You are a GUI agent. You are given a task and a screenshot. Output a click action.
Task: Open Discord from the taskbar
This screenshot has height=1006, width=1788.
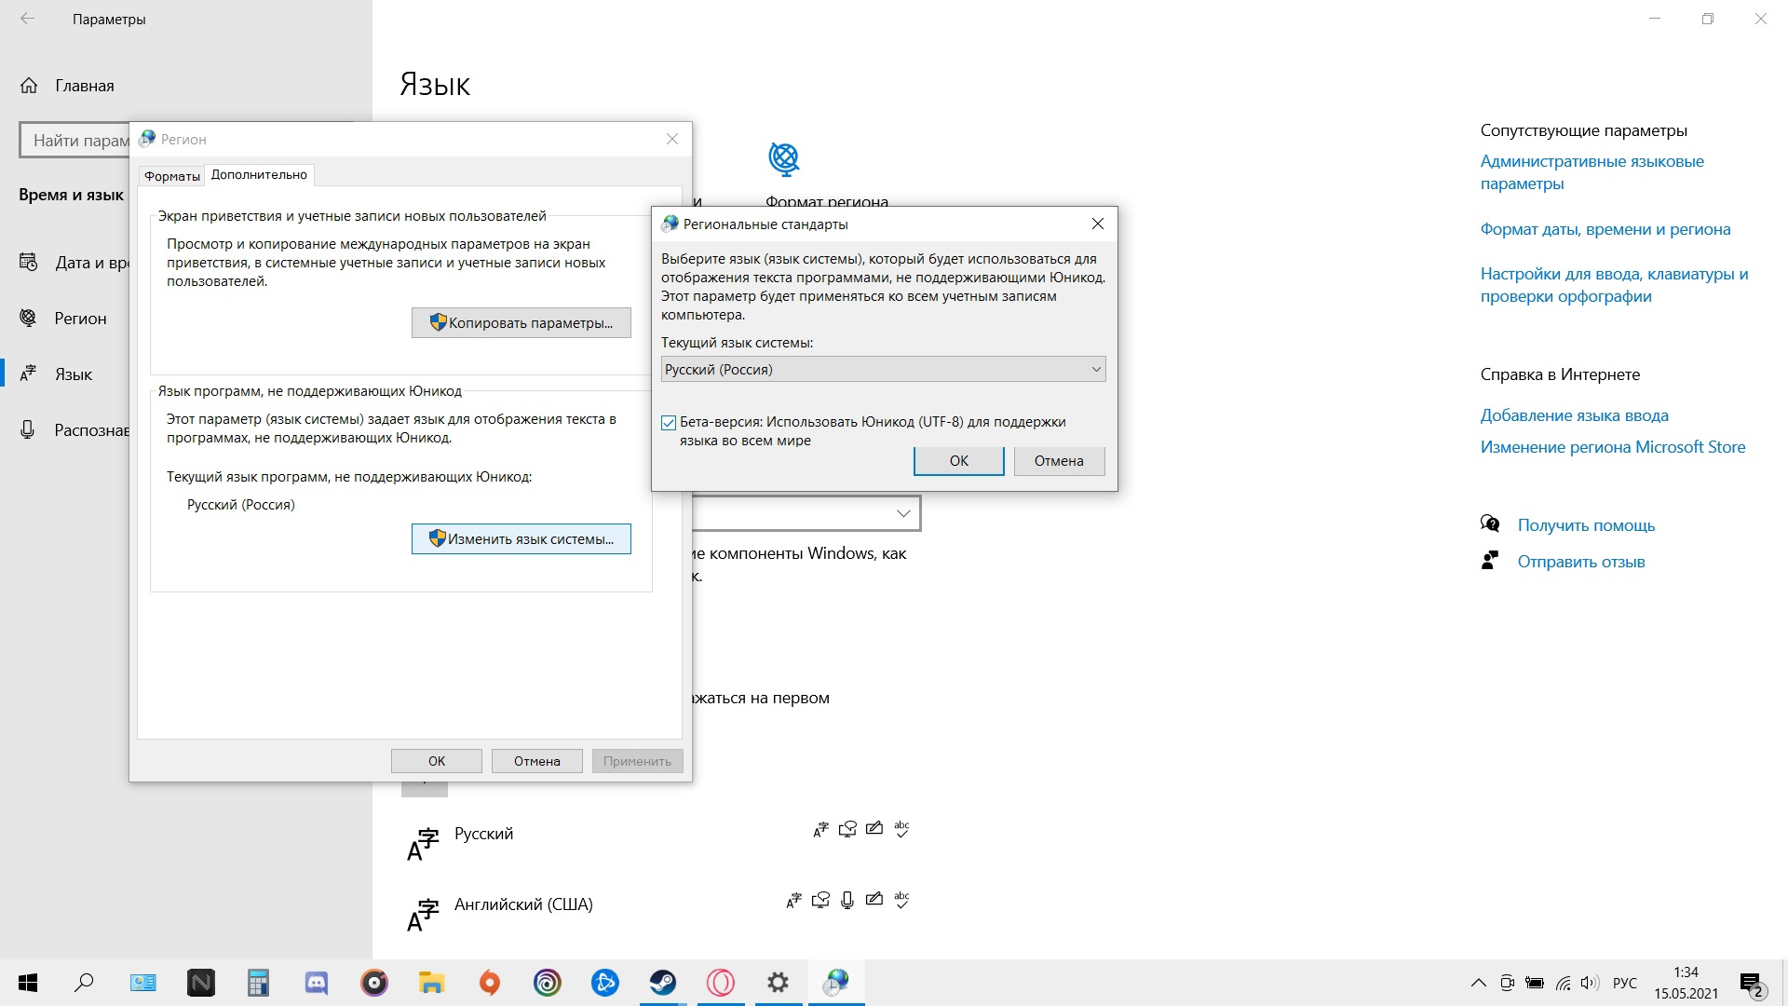pos(317,983)
